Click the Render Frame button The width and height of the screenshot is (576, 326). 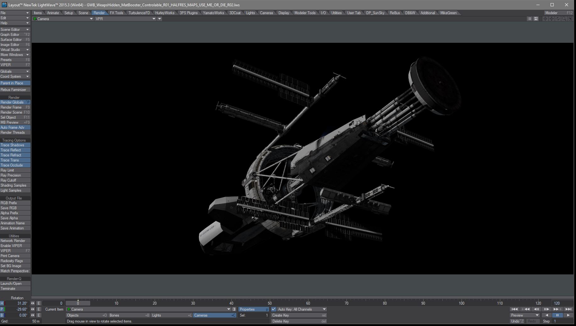pos(15,107)
